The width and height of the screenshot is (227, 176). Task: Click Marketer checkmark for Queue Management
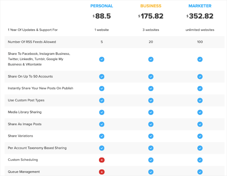[200, 172]
